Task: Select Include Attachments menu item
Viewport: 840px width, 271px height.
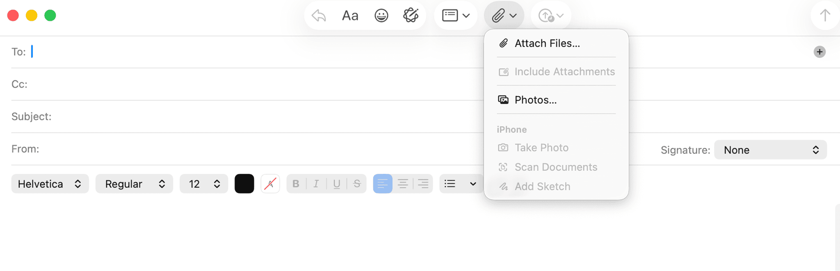Action: pyautogui.click(x=556, y=71)
